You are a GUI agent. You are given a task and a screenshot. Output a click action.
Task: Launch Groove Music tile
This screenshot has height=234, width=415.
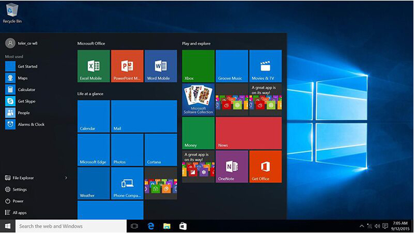(232, 66)
